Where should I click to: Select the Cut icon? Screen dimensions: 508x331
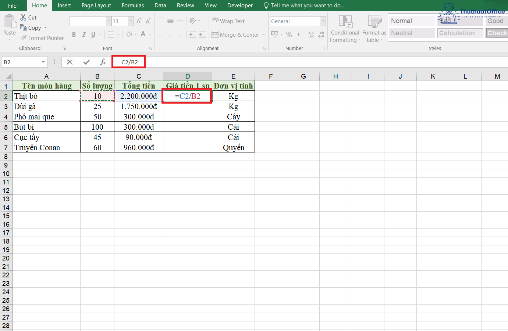coord(23,17)
